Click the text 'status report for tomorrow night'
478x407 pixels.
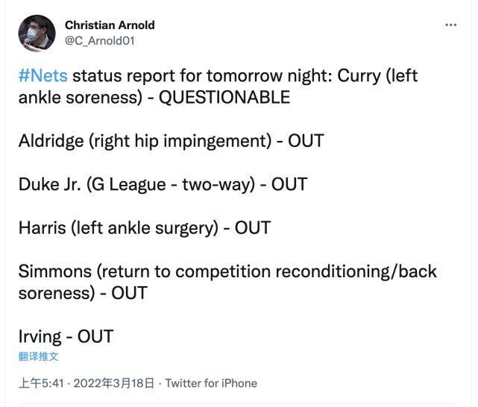(x=203, y=76)
